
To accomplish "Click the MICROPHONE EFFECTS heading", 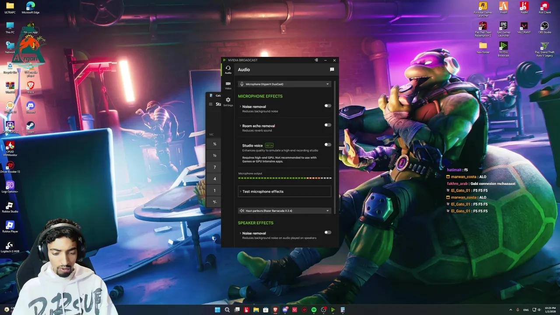I will coord(260,96).
